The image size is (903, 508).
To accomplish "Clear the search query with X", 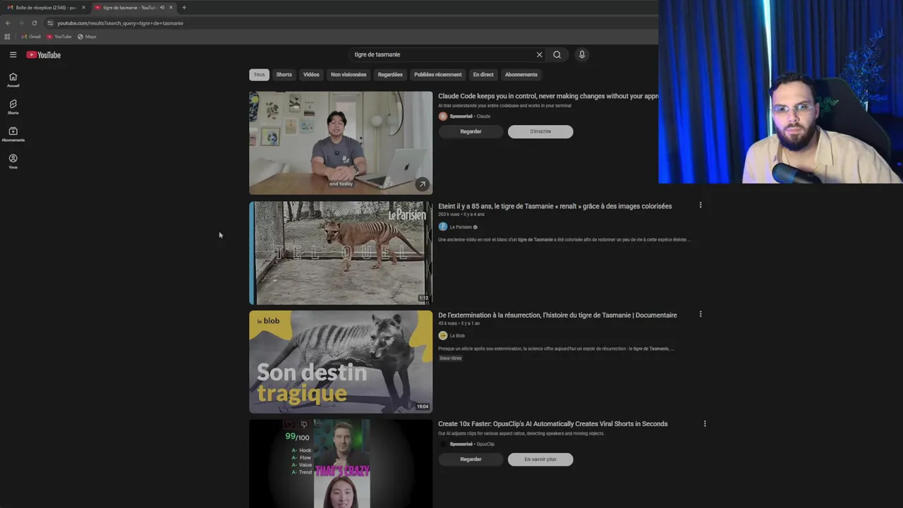I will [539, 54].
